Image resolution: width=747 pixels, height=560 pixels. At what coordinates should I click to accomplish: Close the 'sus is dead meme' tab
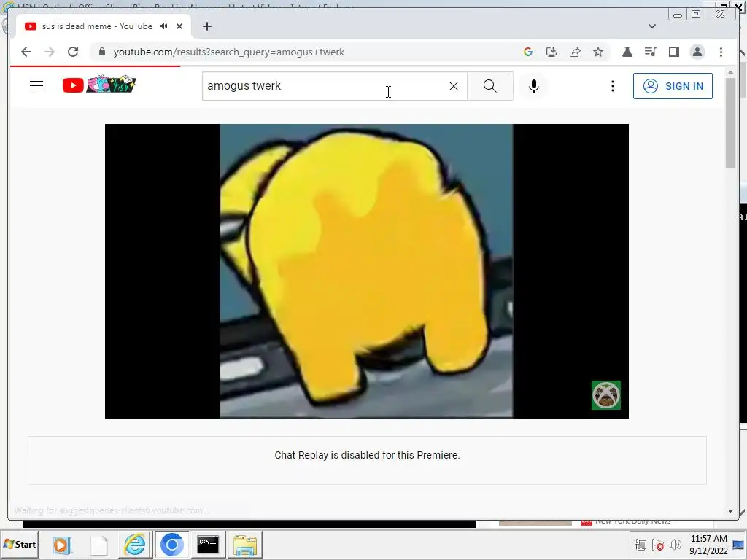pos(179,26)
